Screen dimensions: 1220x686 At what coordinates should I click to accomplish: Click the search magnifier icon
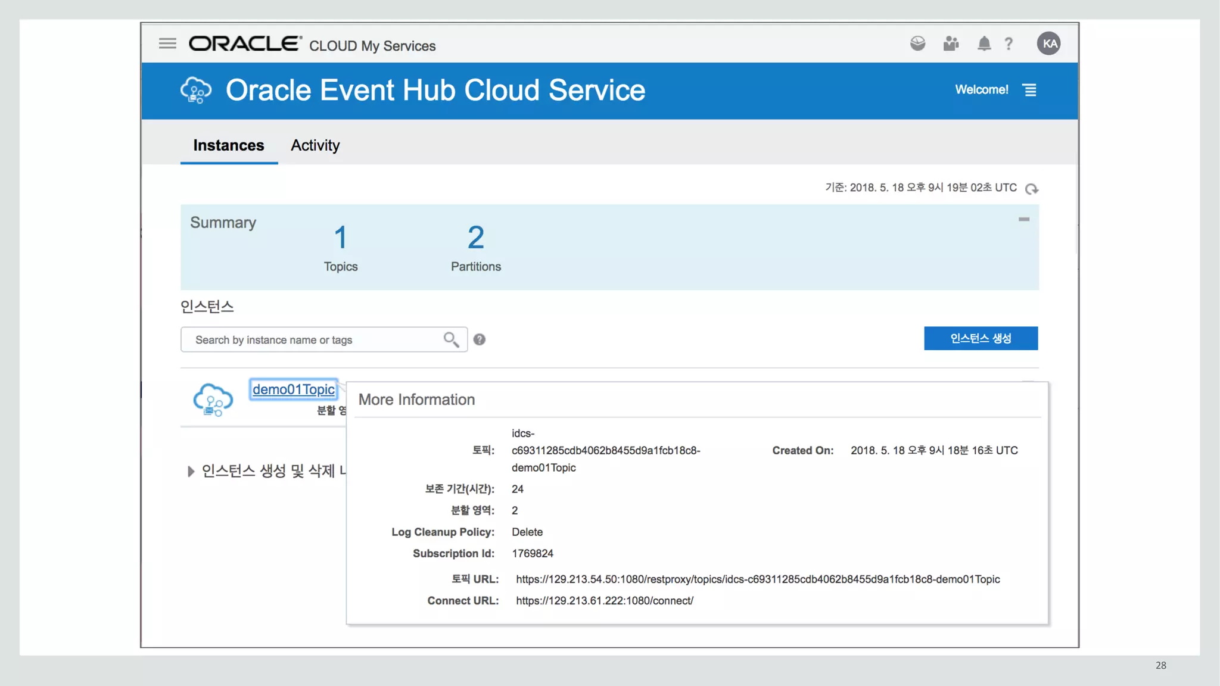coord(451,339)
